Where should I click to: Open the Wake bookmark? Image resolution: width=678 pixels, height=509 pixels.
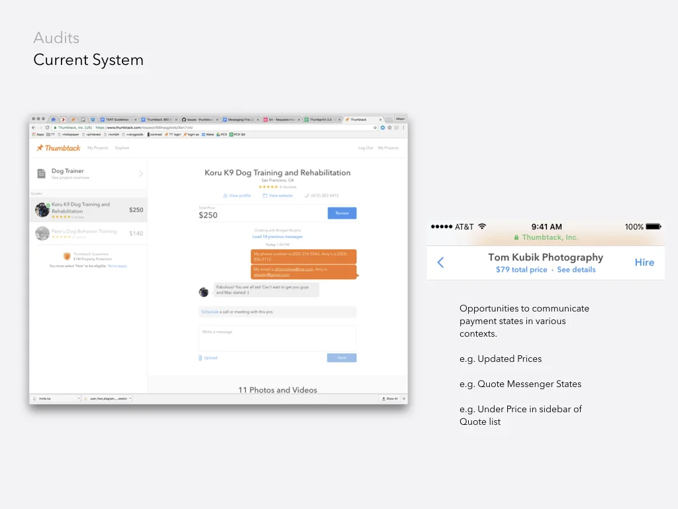(x=207, y=135)
